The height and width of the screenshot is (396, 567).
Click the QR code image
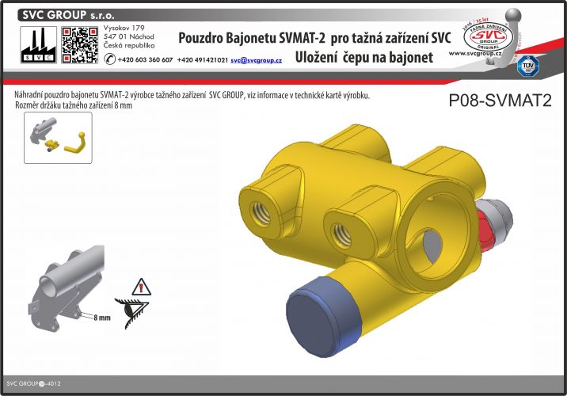79,45
